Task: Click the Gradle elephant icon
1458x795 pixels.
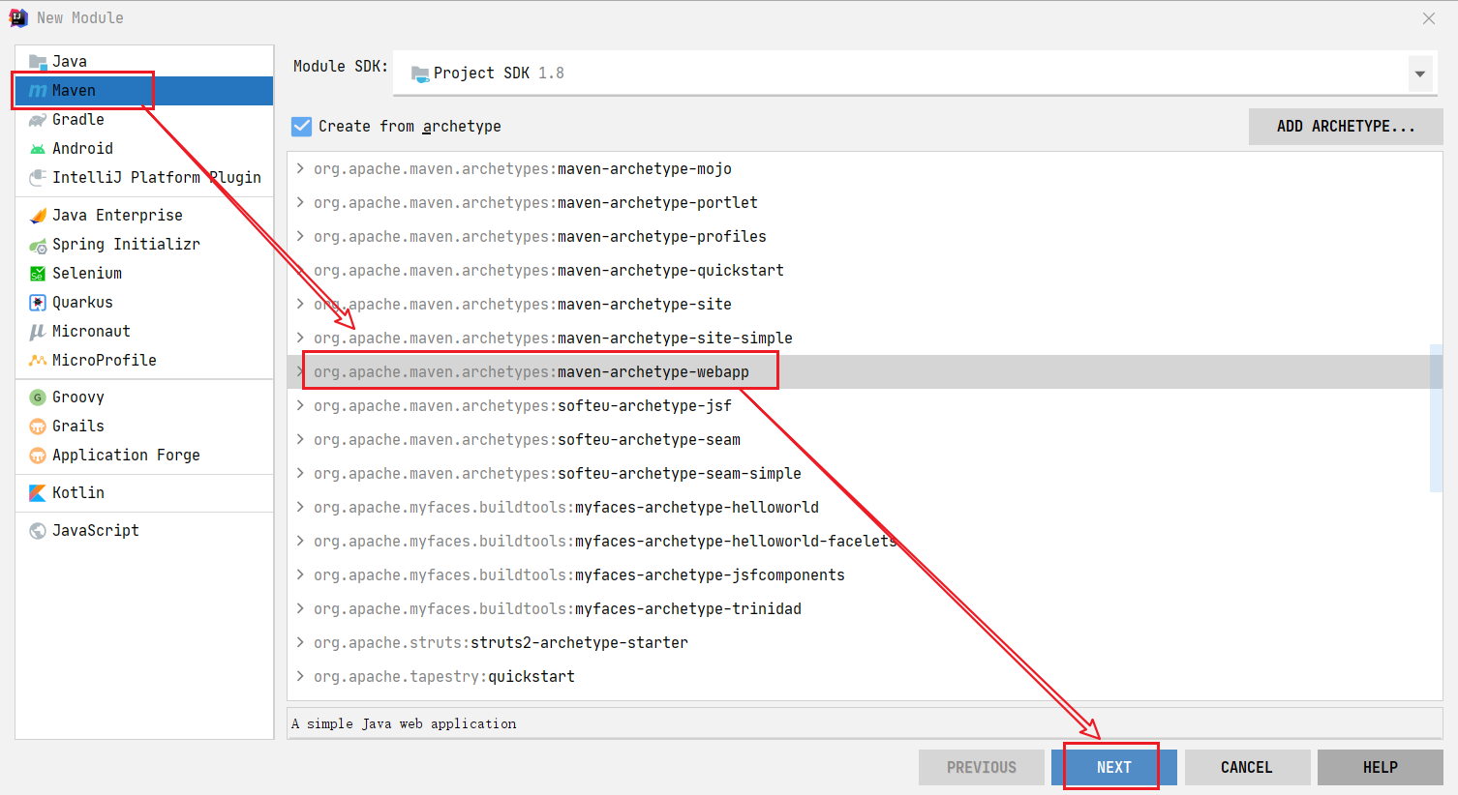Action: coord(38,120)
